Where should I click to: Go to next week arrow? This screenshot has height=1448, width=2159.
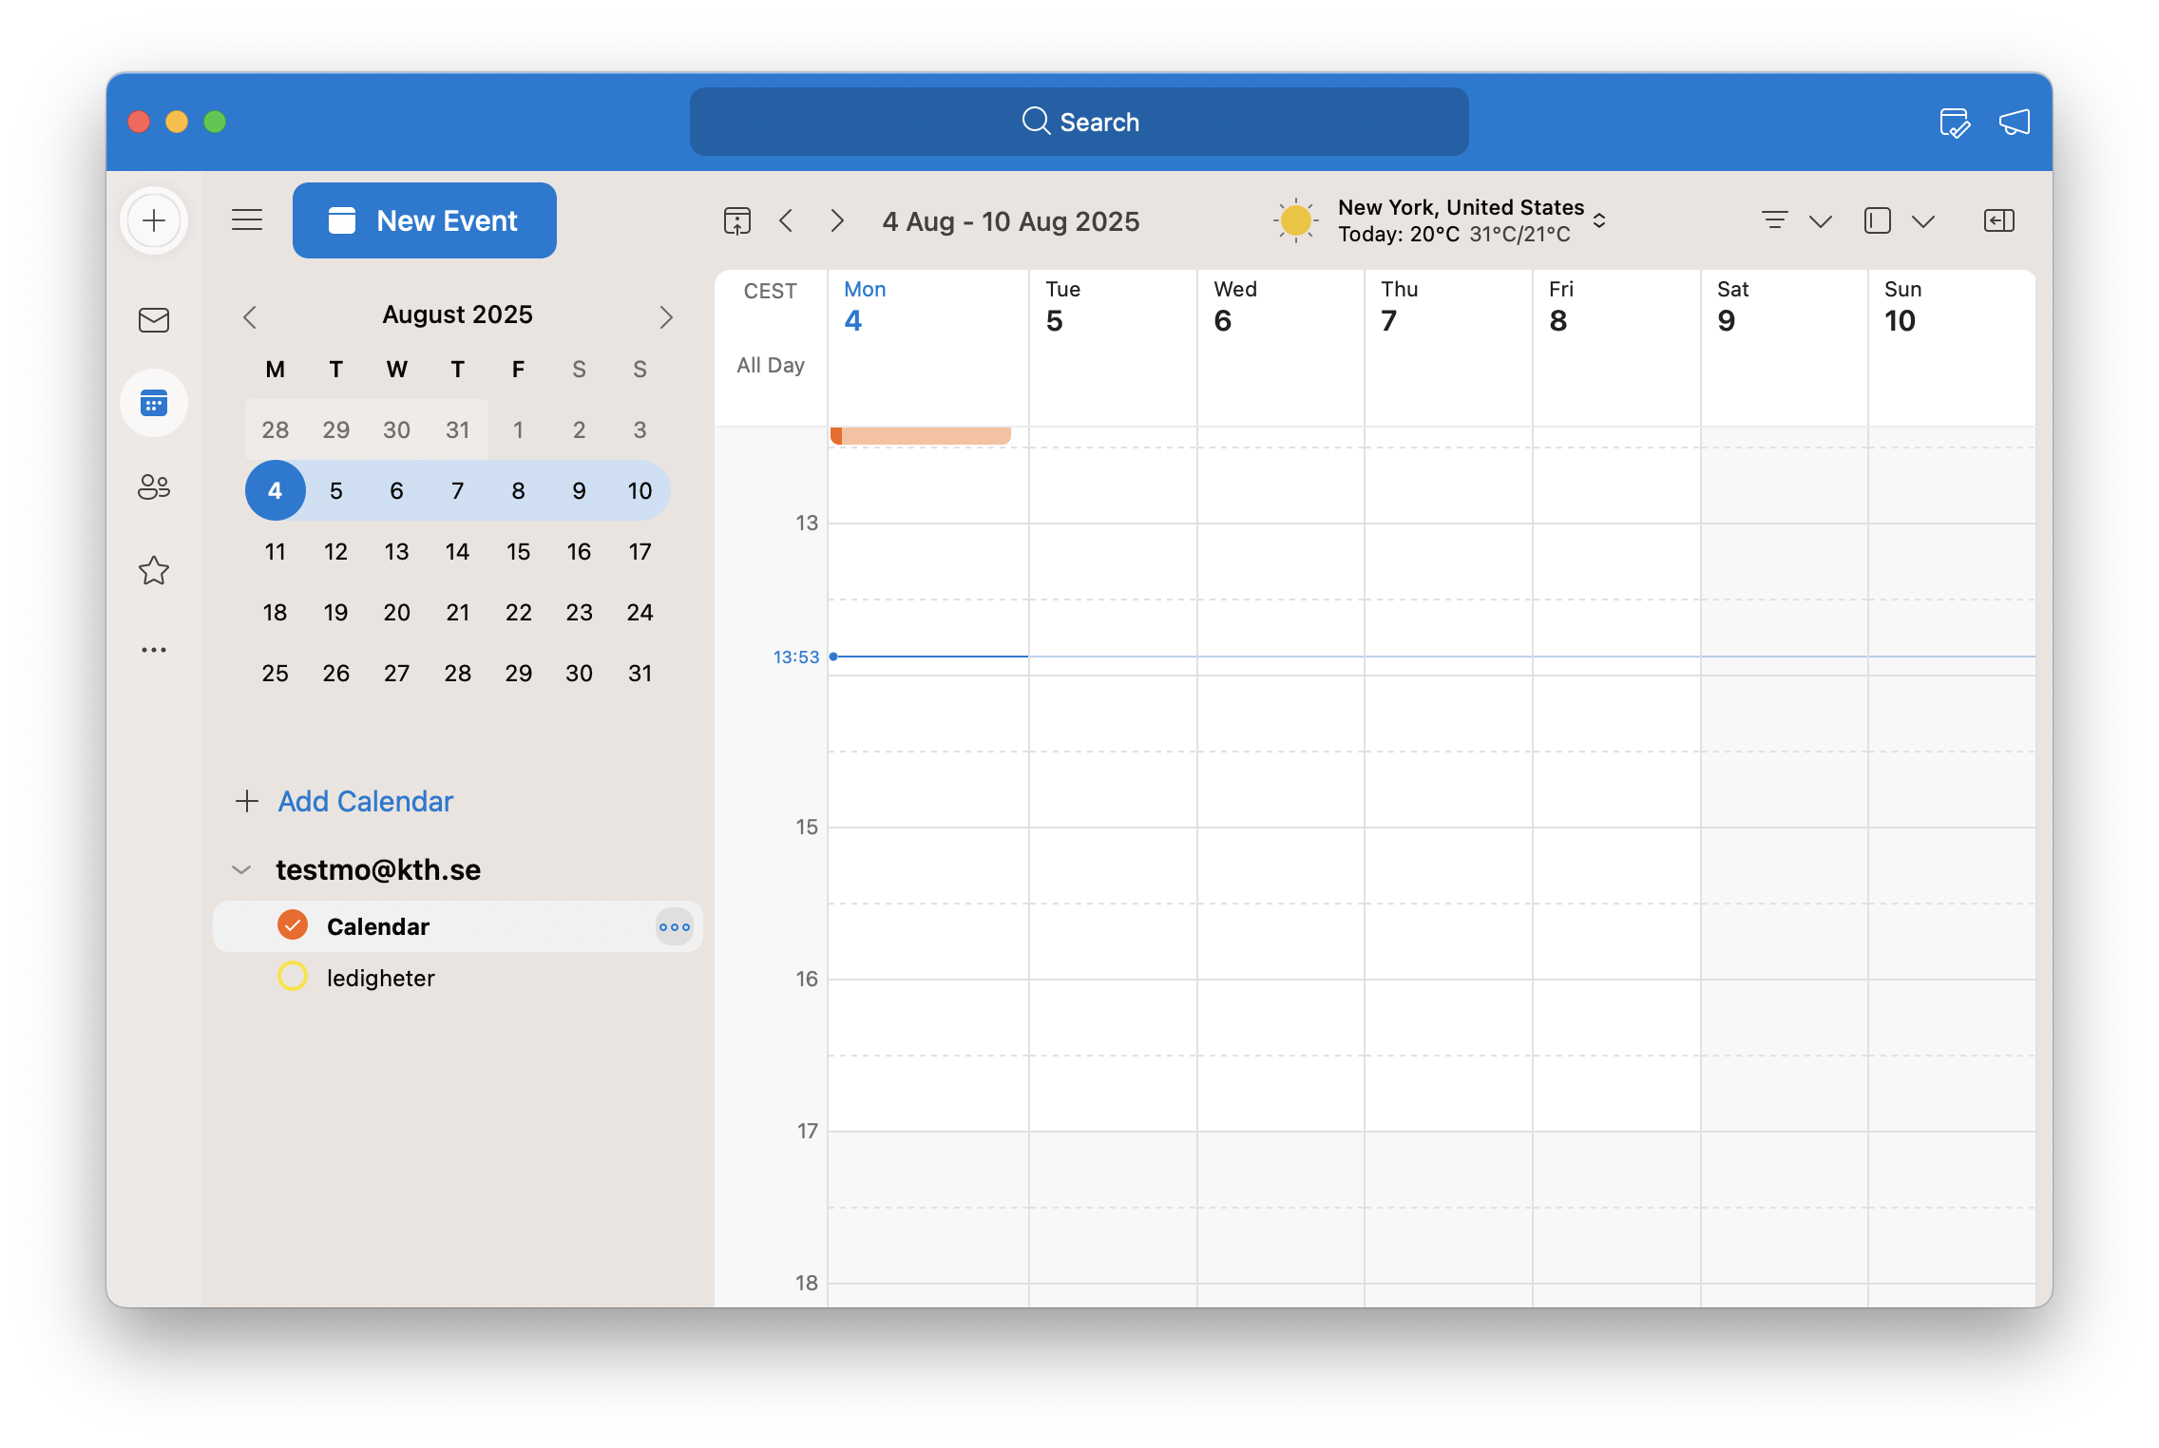[x=837, y=221]
